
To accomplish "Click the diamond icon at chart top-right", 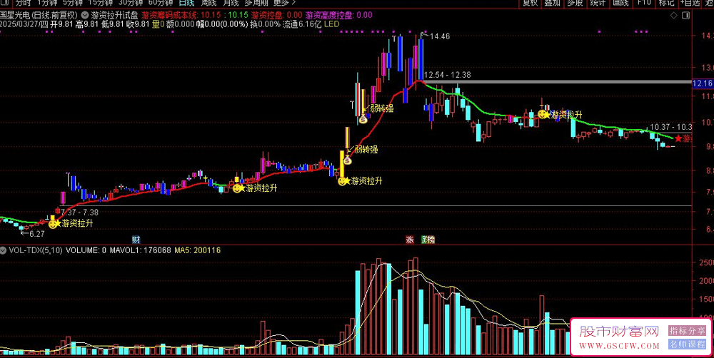I will [x=674, y=16].
